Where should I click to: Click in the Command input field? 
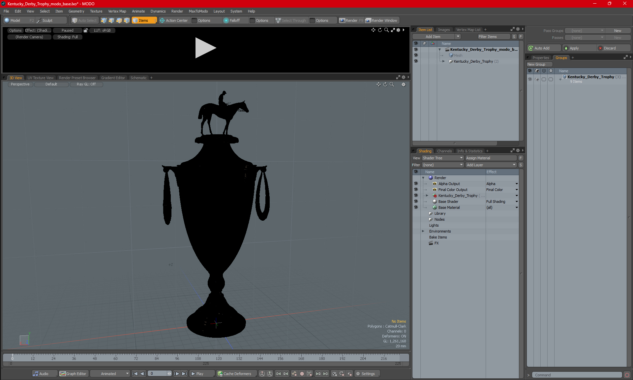[x=577, y=375]
